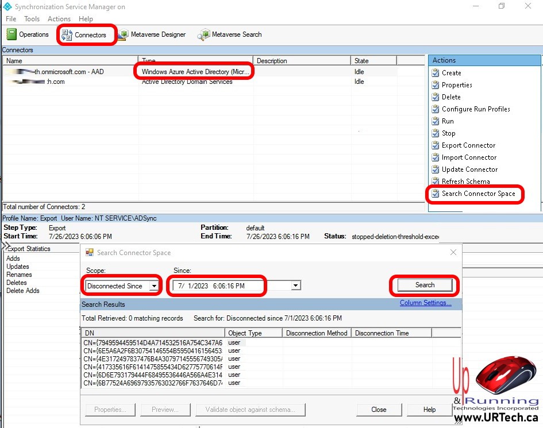This screenshot has width=543, height=428.
Task: Click the Configure Run Profiles icon
Action: 436,109
